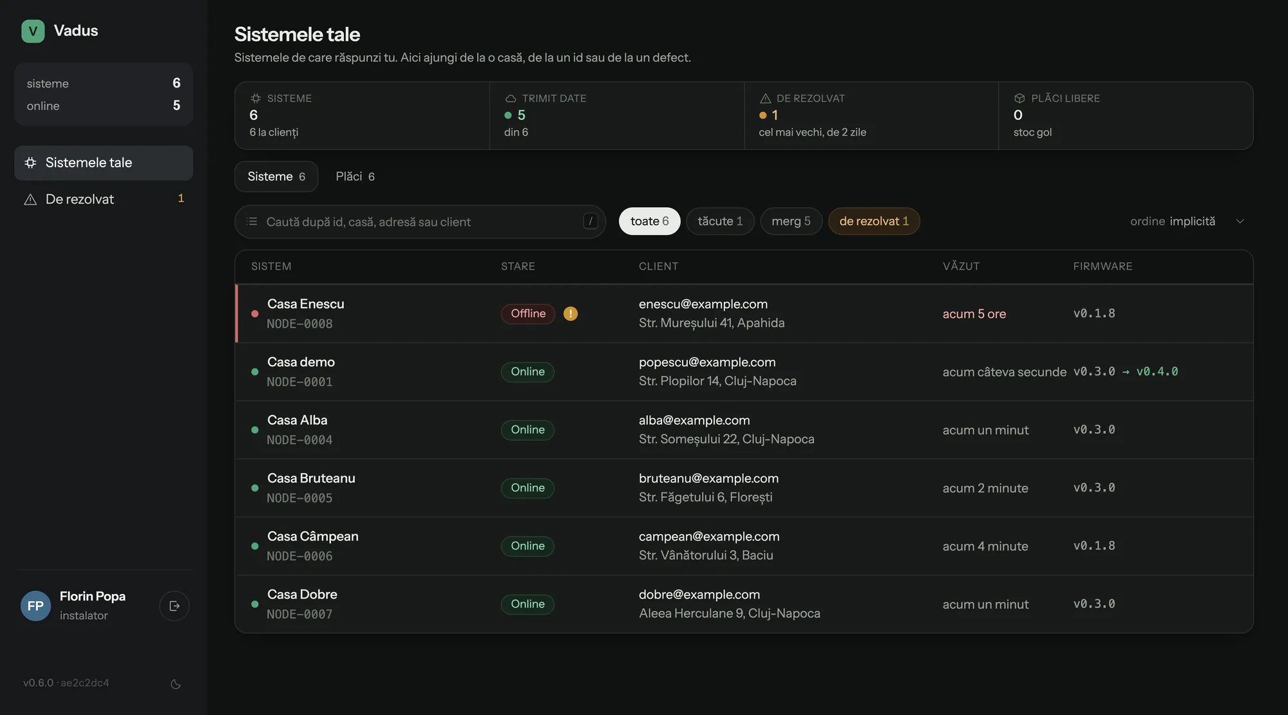Click the cloud icon beside TRIMIT DATE

point(511,98)
